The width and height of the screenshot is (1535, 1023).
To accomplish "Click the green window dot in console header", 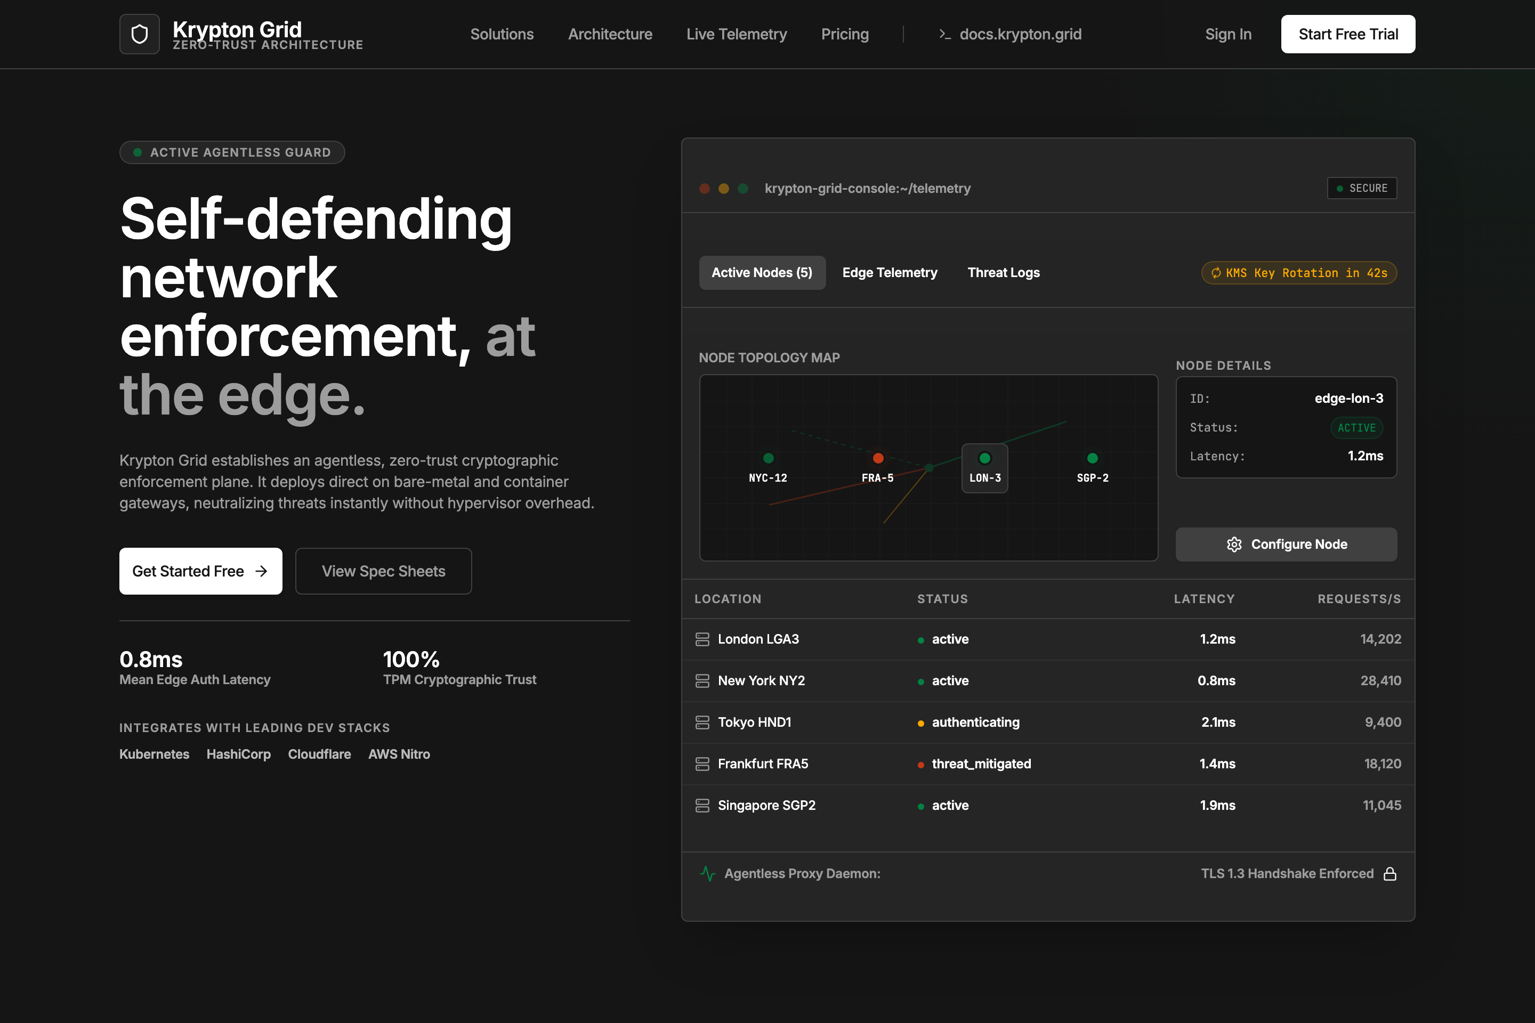I will coord(742,189).
